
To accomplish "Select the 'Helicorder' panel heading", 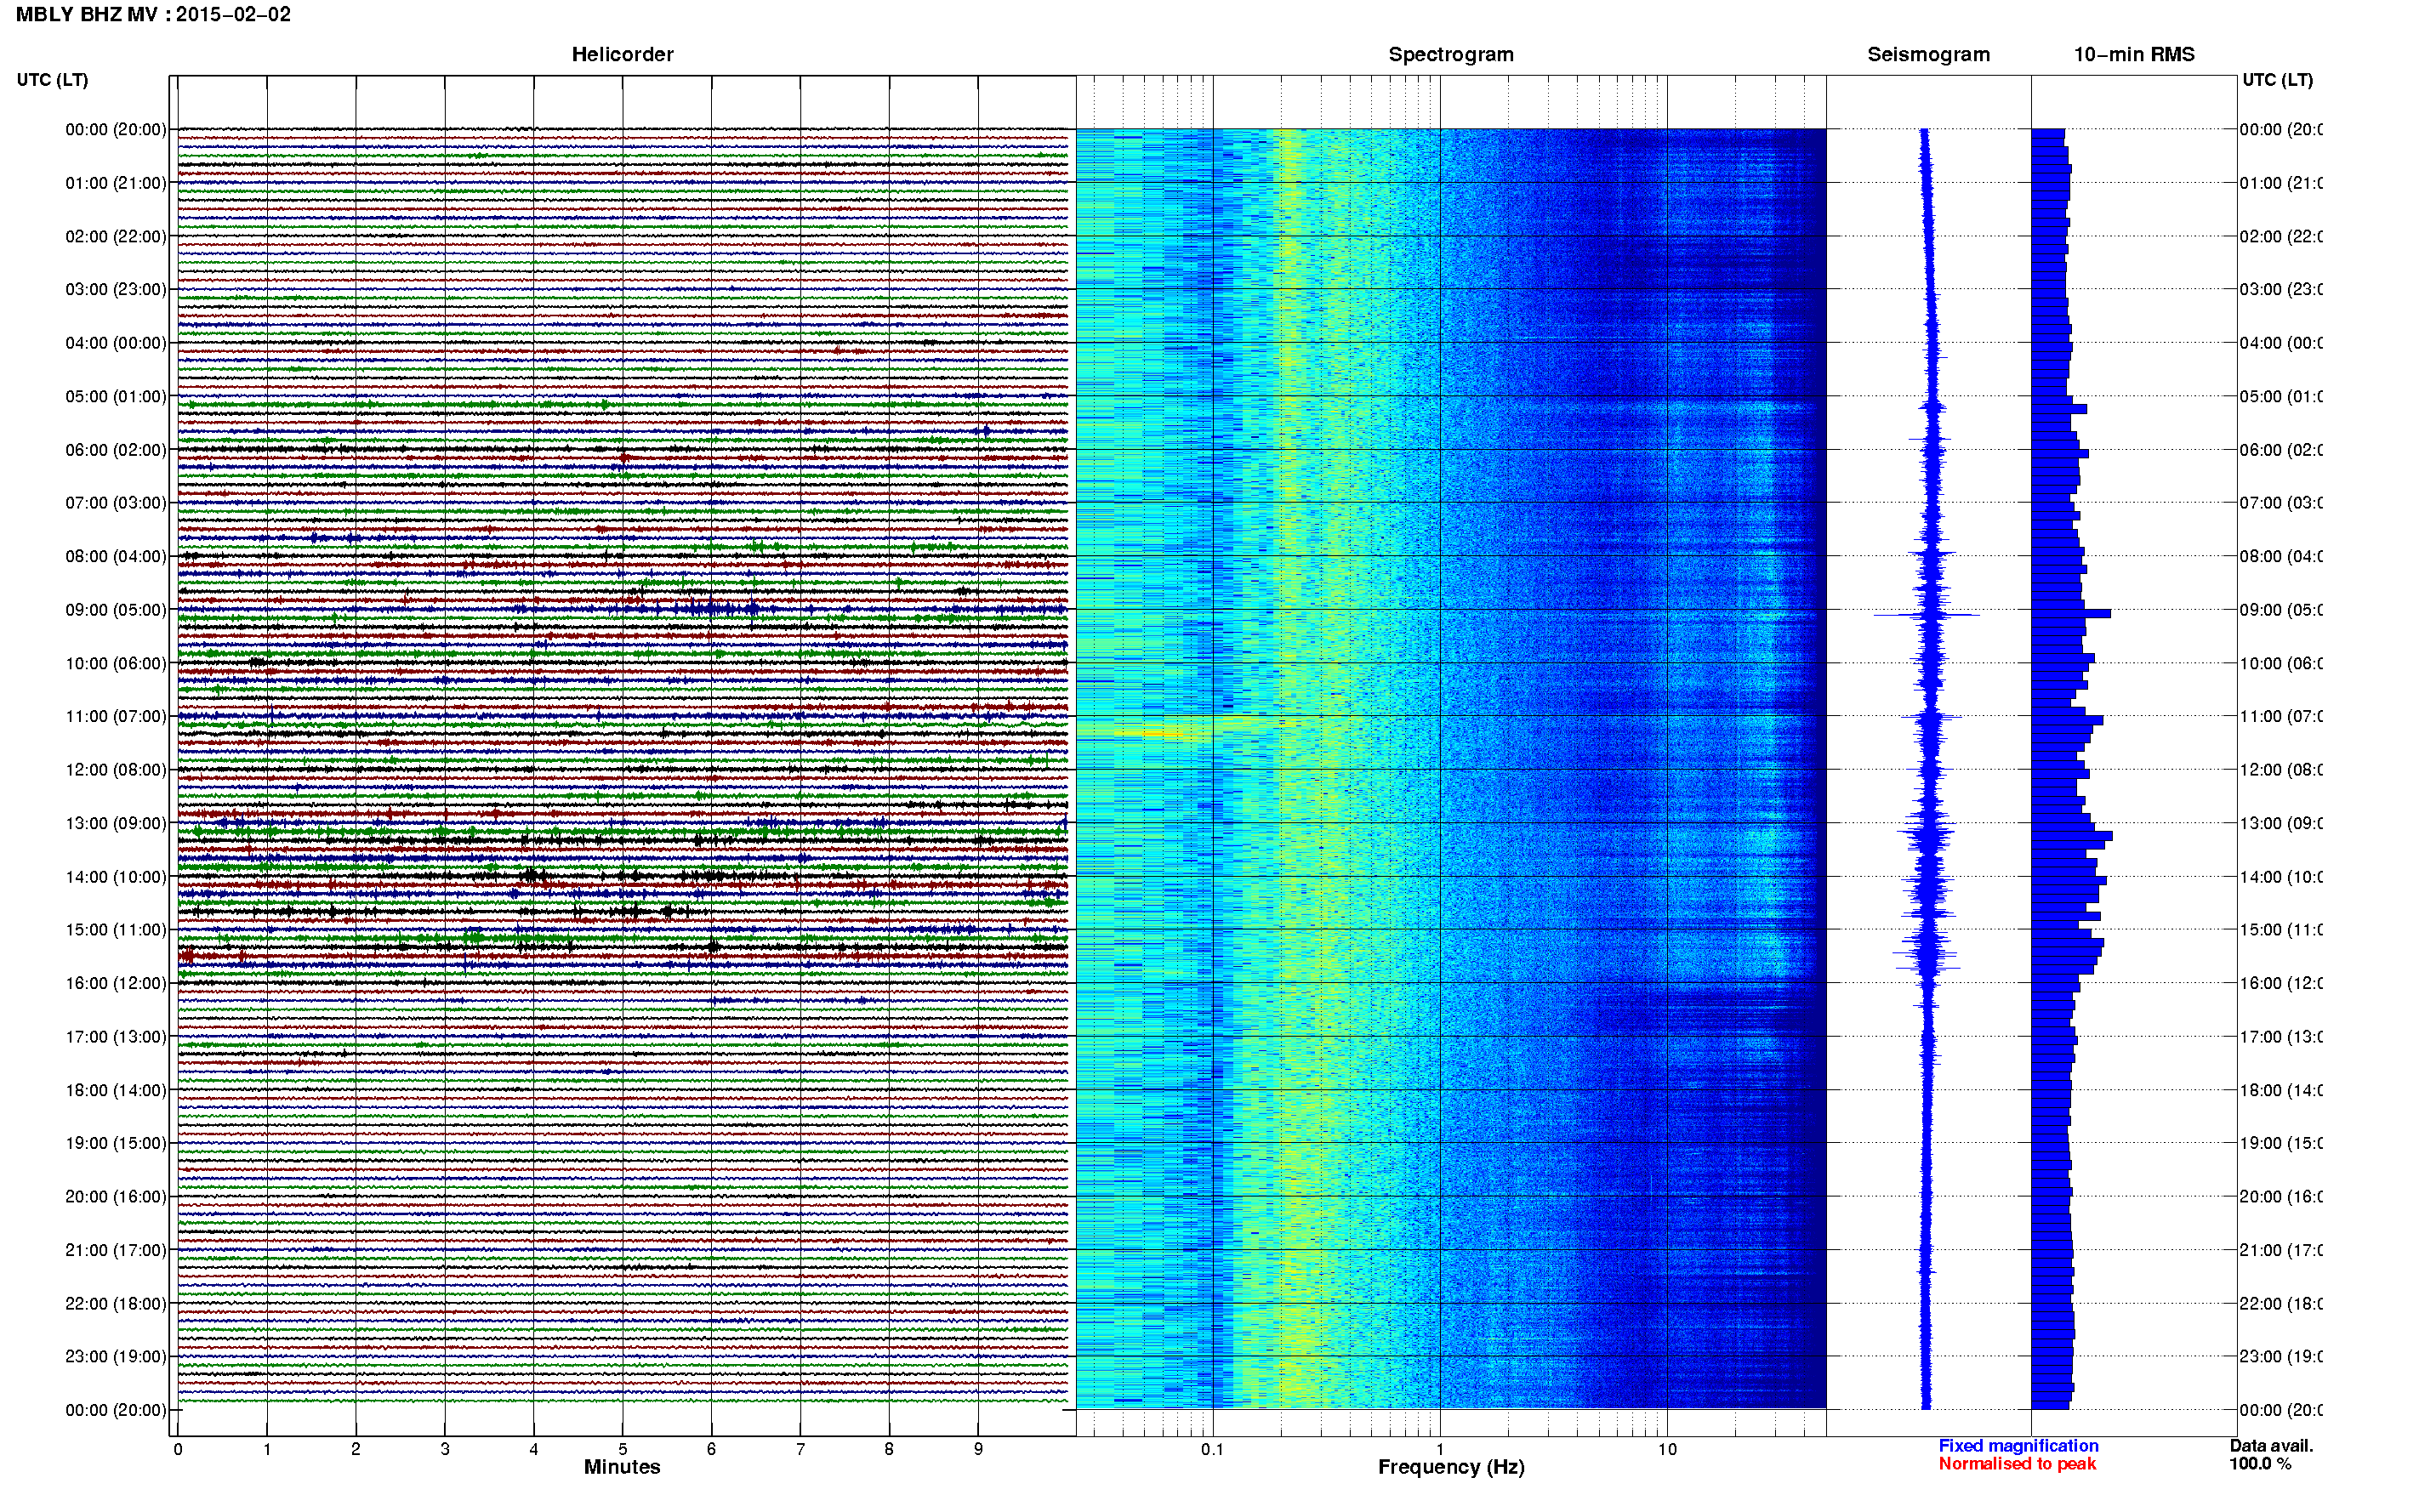I will [x=622, y=54].
